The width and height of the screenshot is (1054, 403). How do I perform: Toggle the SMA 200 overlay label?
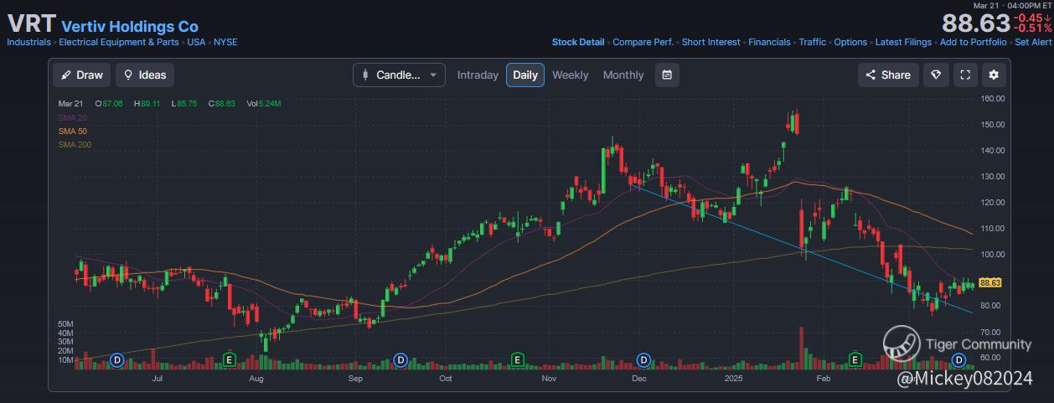tap(75, 145)
